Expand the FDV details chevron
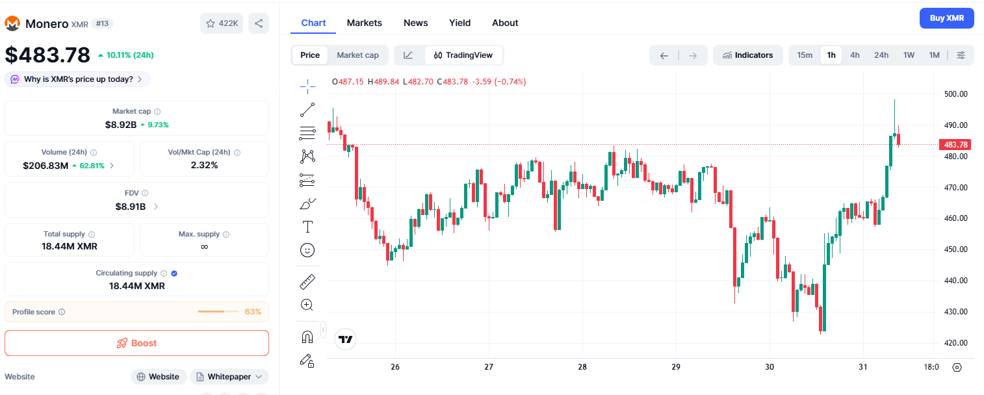The height and width of the screenshot is (395, 984). pyautogui.click(x=156, y=207)
